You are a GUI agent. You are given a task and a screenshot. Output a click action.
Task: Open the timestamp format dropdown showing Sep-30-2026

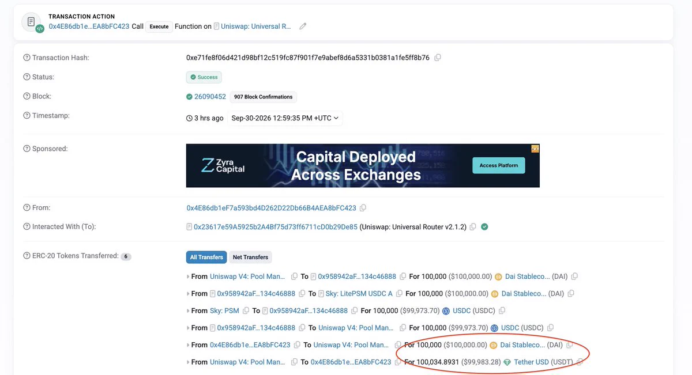(285, 118)
